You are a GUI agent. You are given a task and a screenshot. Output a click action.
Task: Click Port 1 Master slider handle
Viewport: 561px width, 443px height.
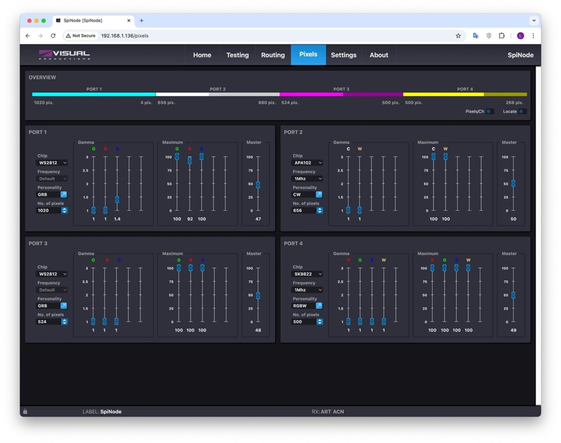pyautogui.click(x=258, y=184)
